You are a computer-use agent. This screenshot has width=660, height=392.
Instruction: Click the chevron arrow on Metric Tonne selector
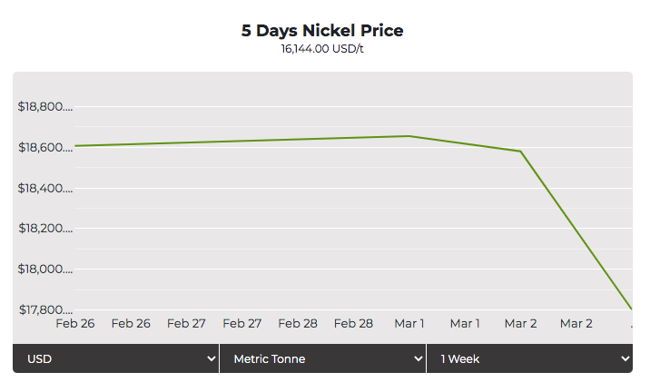[418, 359]
